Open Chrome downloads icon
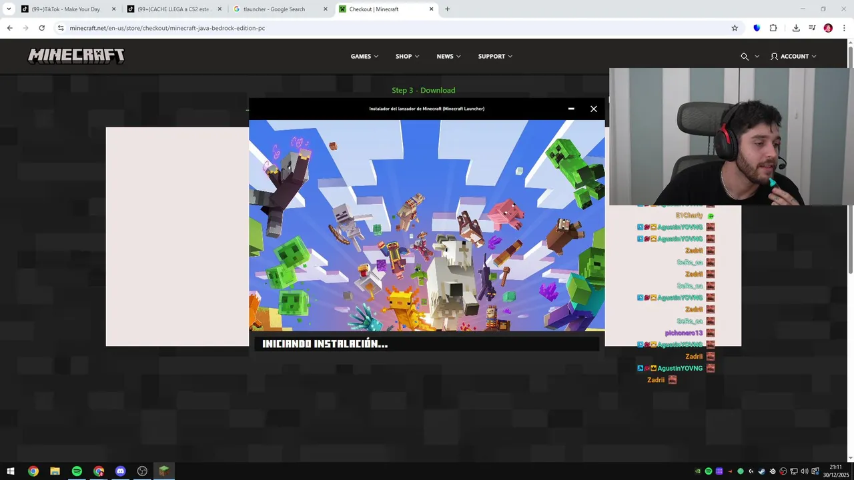 pyautogui.click(x=796, y=28)
